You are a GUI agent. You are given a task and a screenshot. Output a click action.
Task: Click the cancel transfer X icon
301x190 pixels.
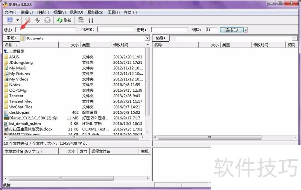point(47,20)
